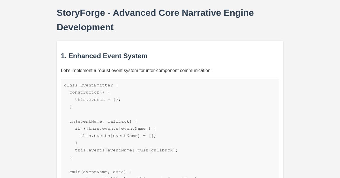Select the word Development in the page title
This screenshot has height=178, width=340.
[x=85, y=27]
